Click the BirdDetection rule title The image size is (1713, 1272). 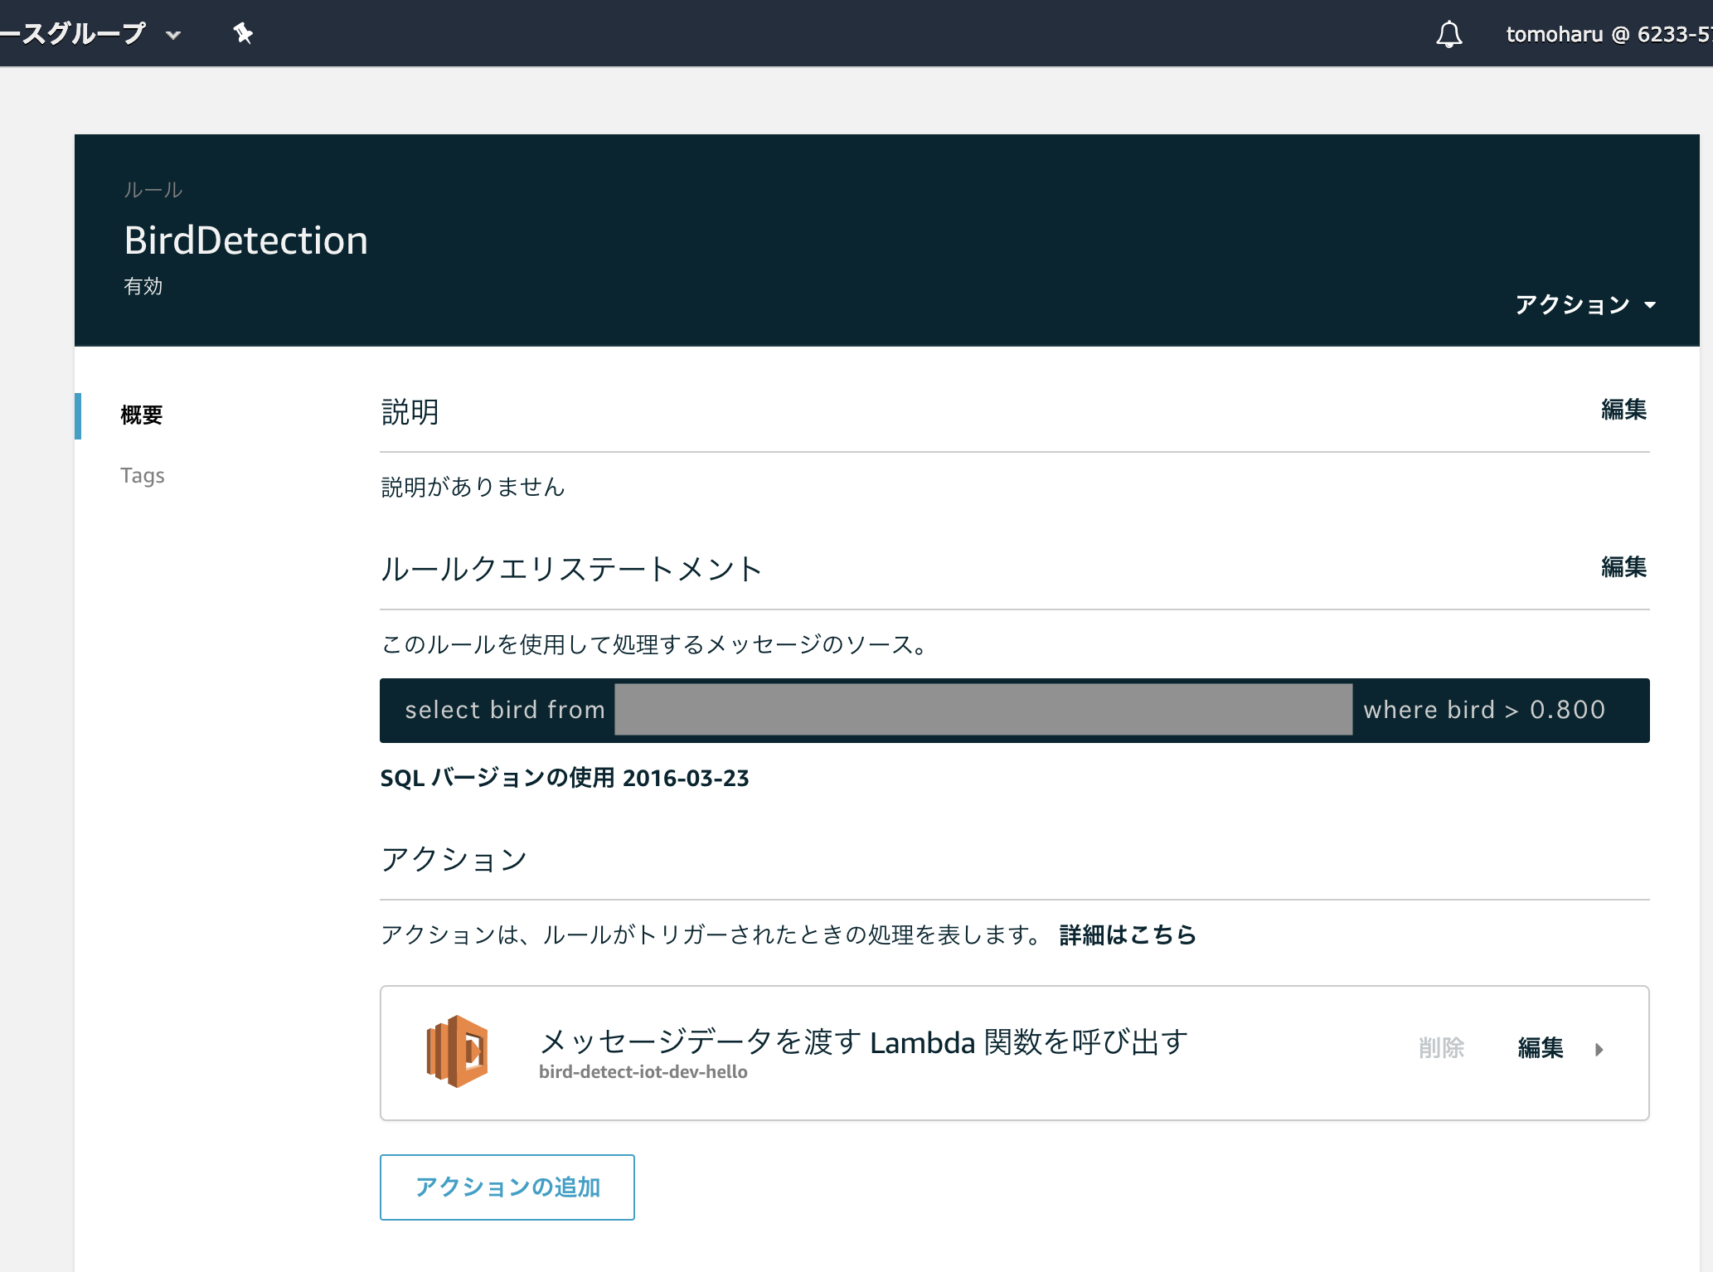tap(245, 240)
